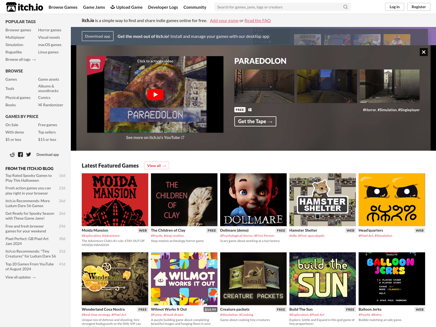Image resolution: width=436 pixels, height=327 pixels.
Task: Select the Roguelike tag
Action: click(14, 52)
